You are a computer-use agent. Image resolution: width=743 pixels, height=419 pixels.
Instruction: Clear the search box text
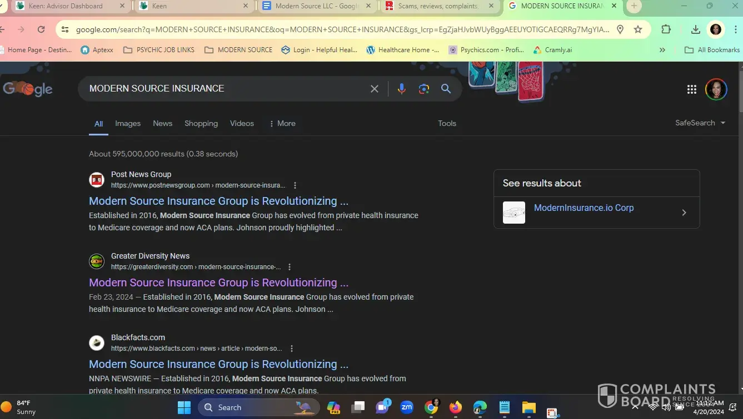click(375, 89)
